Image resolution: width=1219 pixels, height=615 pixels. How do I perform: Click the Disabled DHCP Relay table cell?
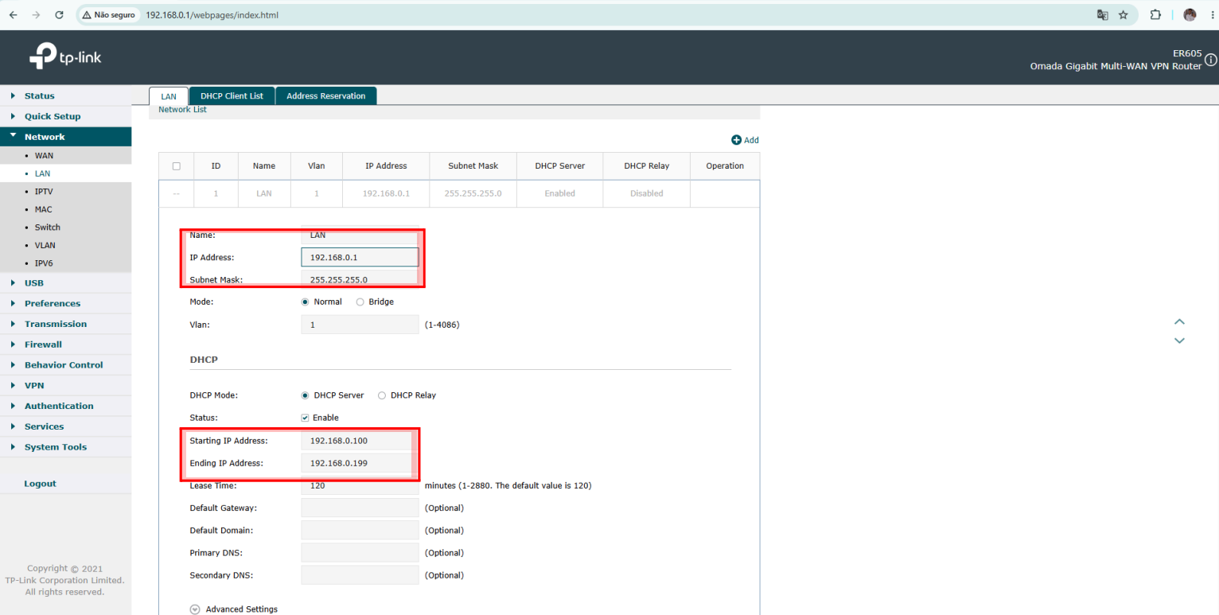(x=646, y=193)
